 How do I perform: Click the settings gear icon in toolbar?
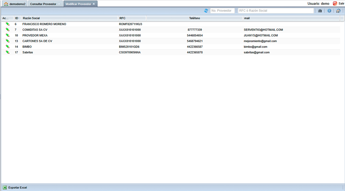click(x=338, y=11)
